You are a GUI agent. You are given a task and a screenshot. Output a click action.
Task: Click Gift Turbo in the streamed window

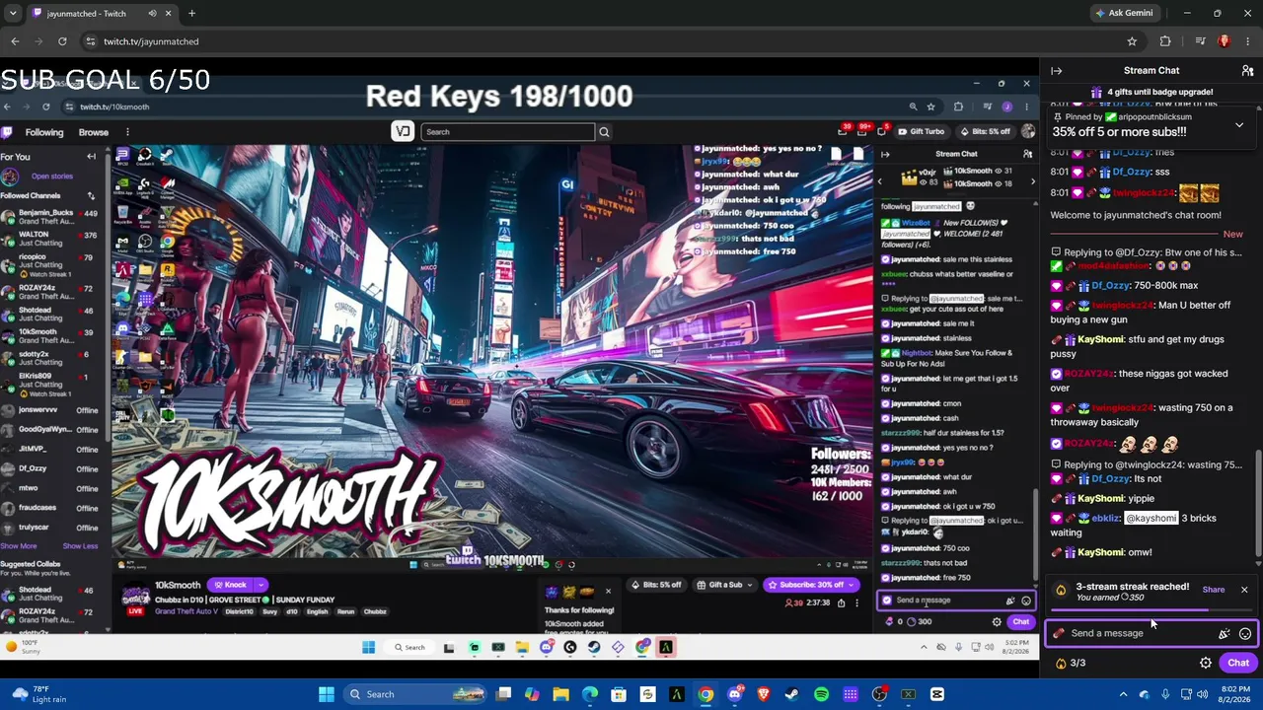[920, 132]
